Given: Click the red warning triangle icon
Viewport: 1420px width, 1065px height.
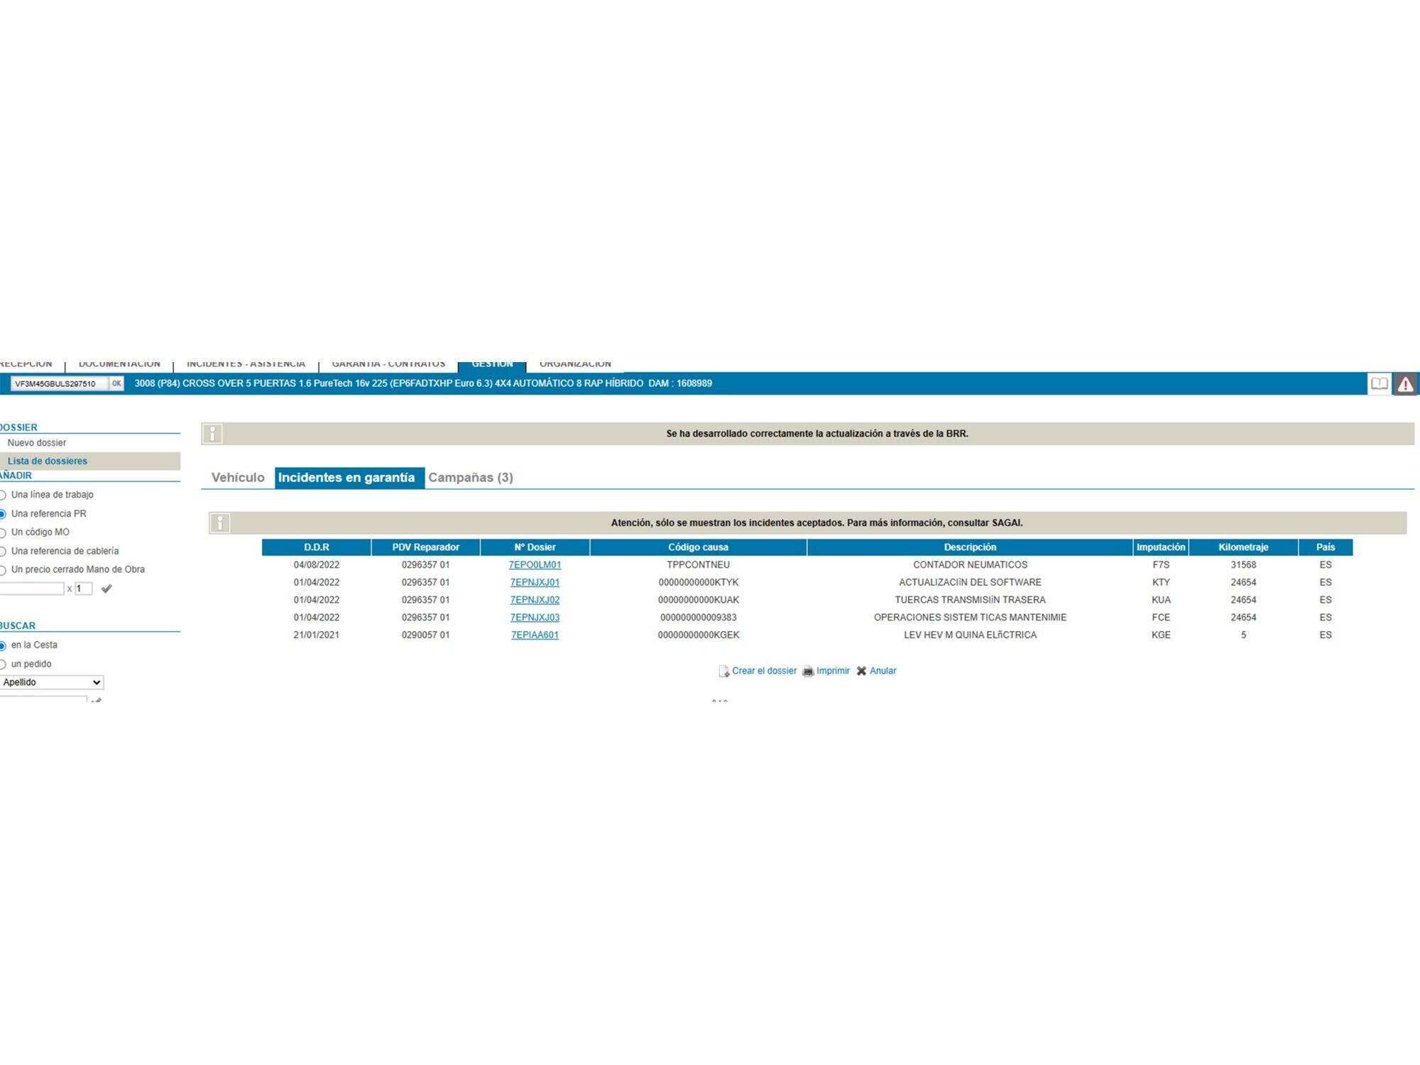Looking at the screenshot, I should click(1405, 384).
